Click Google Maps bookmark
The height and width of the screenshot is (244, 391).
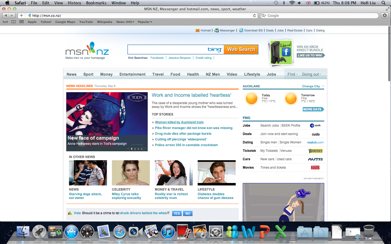[65, 22]
